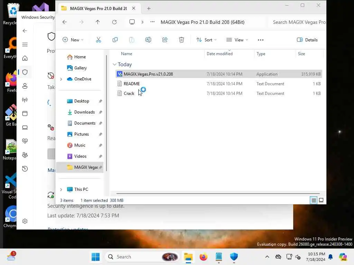Switch to large thumbnails layout icon in status bar
Screen dimensions: 354x265
point(321,200)
